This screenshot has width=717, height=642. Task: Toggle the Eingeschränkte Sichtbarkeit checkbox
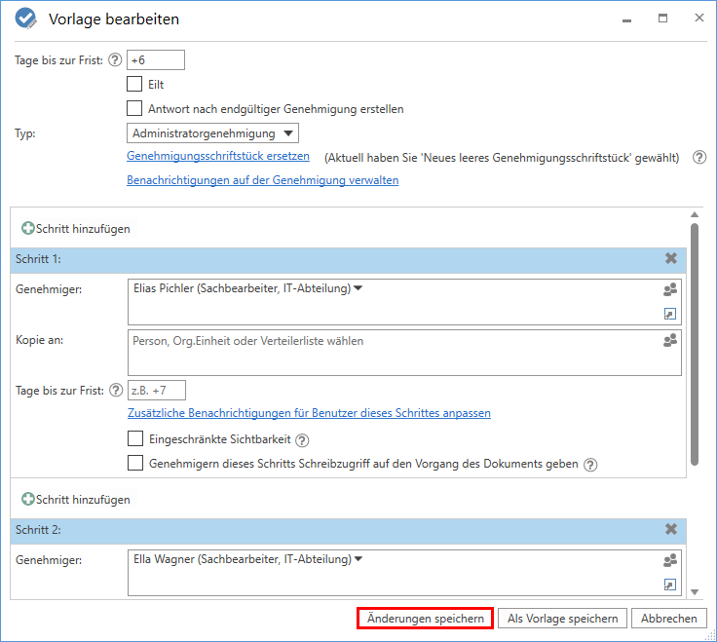coord(134,439)
